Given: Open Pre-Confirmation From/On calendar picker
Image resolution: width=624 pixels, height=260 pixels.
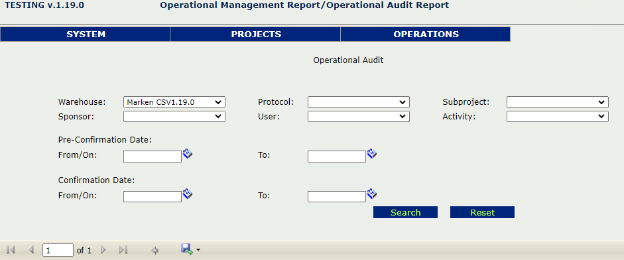Looking at the screenshot, I should pyautogui.click(x=188, y=153).
